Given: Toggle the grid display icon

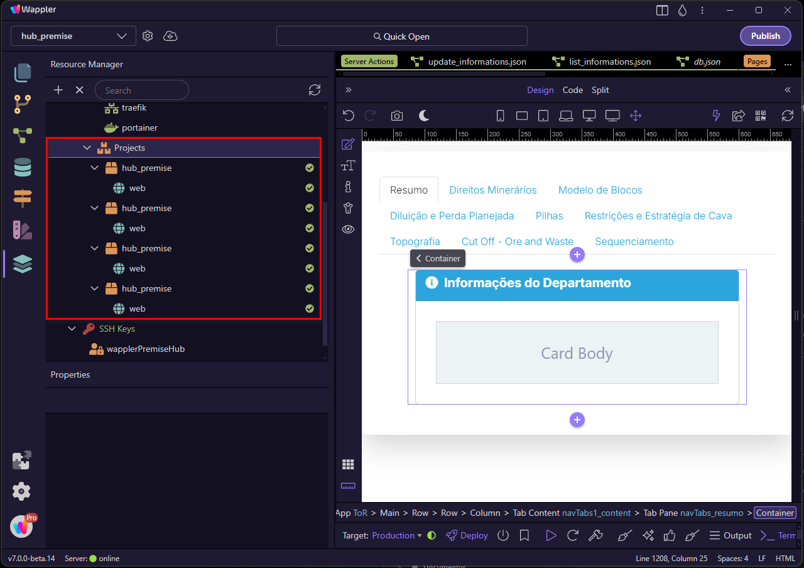Looking at the screenshot, I should click(x=348, y=464).
